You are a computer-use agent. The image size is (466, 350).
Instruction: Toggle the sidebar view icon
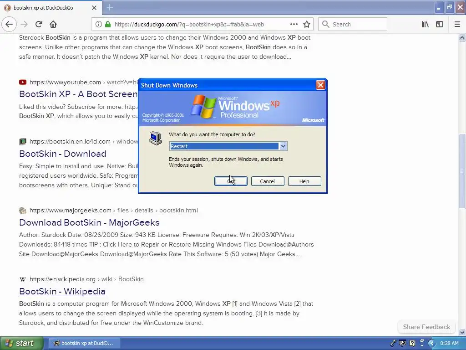click(x=440, y=24)
